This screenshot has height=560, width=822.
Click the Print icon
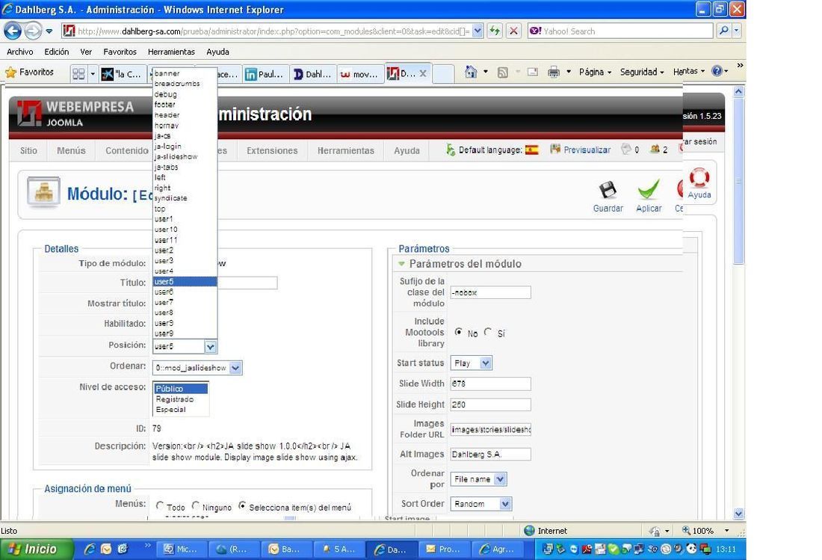[554, 72]
